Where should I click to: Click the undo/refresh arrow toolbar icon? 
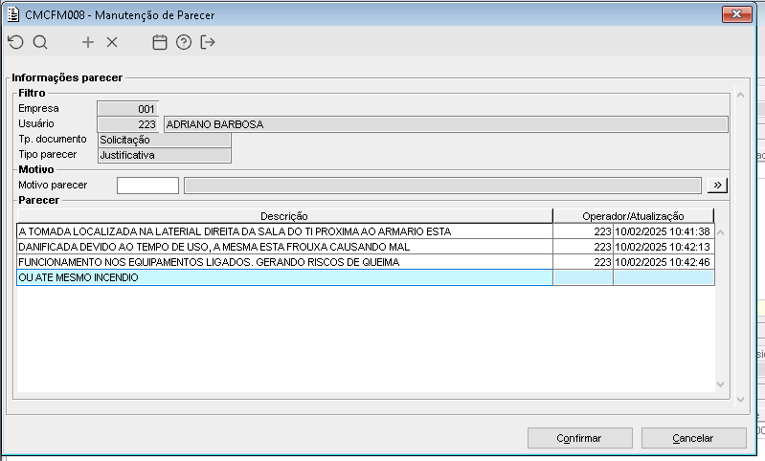click(14, 42)
